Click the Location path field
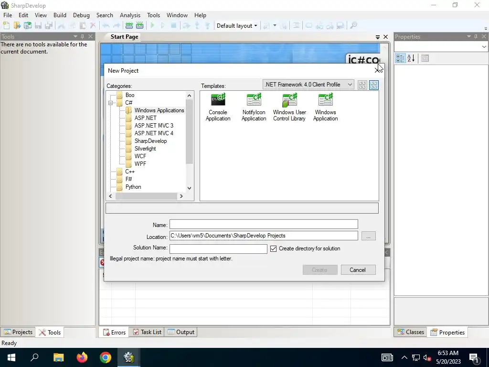This screenshot has width=489, height=367. pos(264,236)
